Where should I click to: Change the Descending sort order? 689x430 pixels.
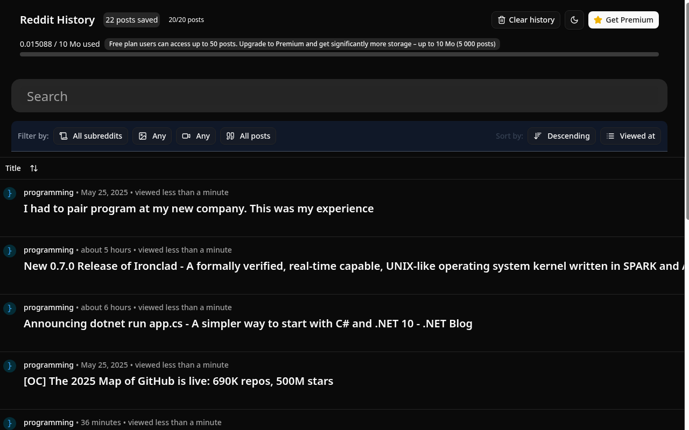(x=561, y=136)
